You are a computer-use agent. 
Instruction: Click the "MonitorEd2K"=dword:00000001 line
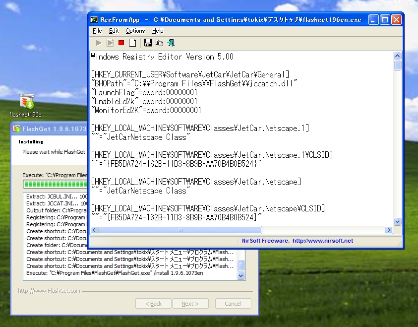click(146, 110)
